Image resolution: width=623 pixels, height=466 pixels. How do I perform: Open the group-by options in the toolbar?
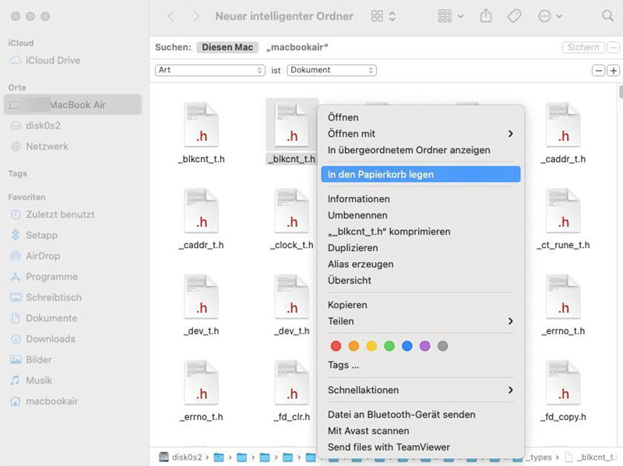pos(450,16)
